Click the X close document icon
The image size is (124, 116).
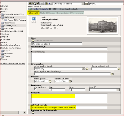click(x=42, y=3)
